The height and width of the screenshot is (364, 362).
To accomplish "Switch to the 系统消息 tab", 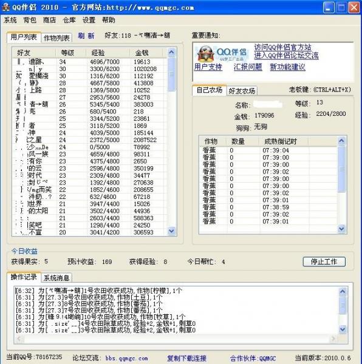I will coord(56,278).
